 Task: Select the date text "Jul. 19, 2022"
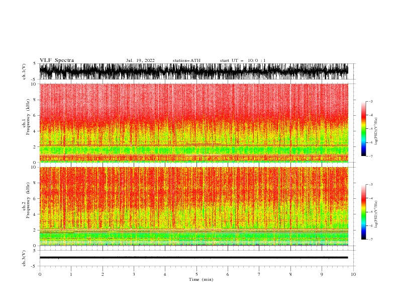click(x=140, y=60)
